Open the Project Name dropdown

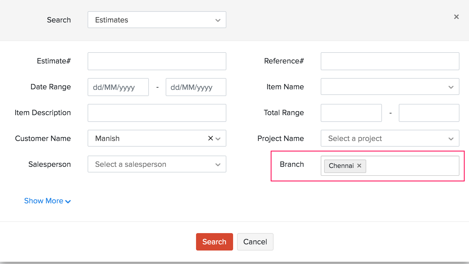(x=390, y=138)
